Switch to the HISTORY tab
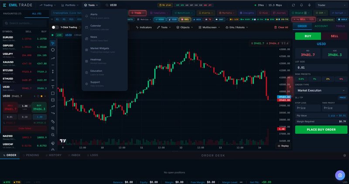 point(54,155)
